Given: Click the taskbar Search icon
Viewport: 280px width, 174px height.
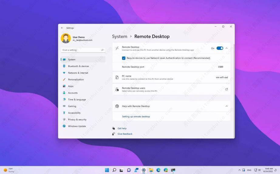Looking at the screenshot, I should 114,170.
